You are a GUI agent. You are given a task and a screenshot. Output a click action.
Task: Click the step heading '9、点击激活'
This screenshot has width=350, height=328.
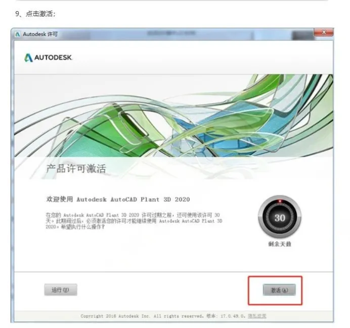pyautogui.click(x=35, y=14)
